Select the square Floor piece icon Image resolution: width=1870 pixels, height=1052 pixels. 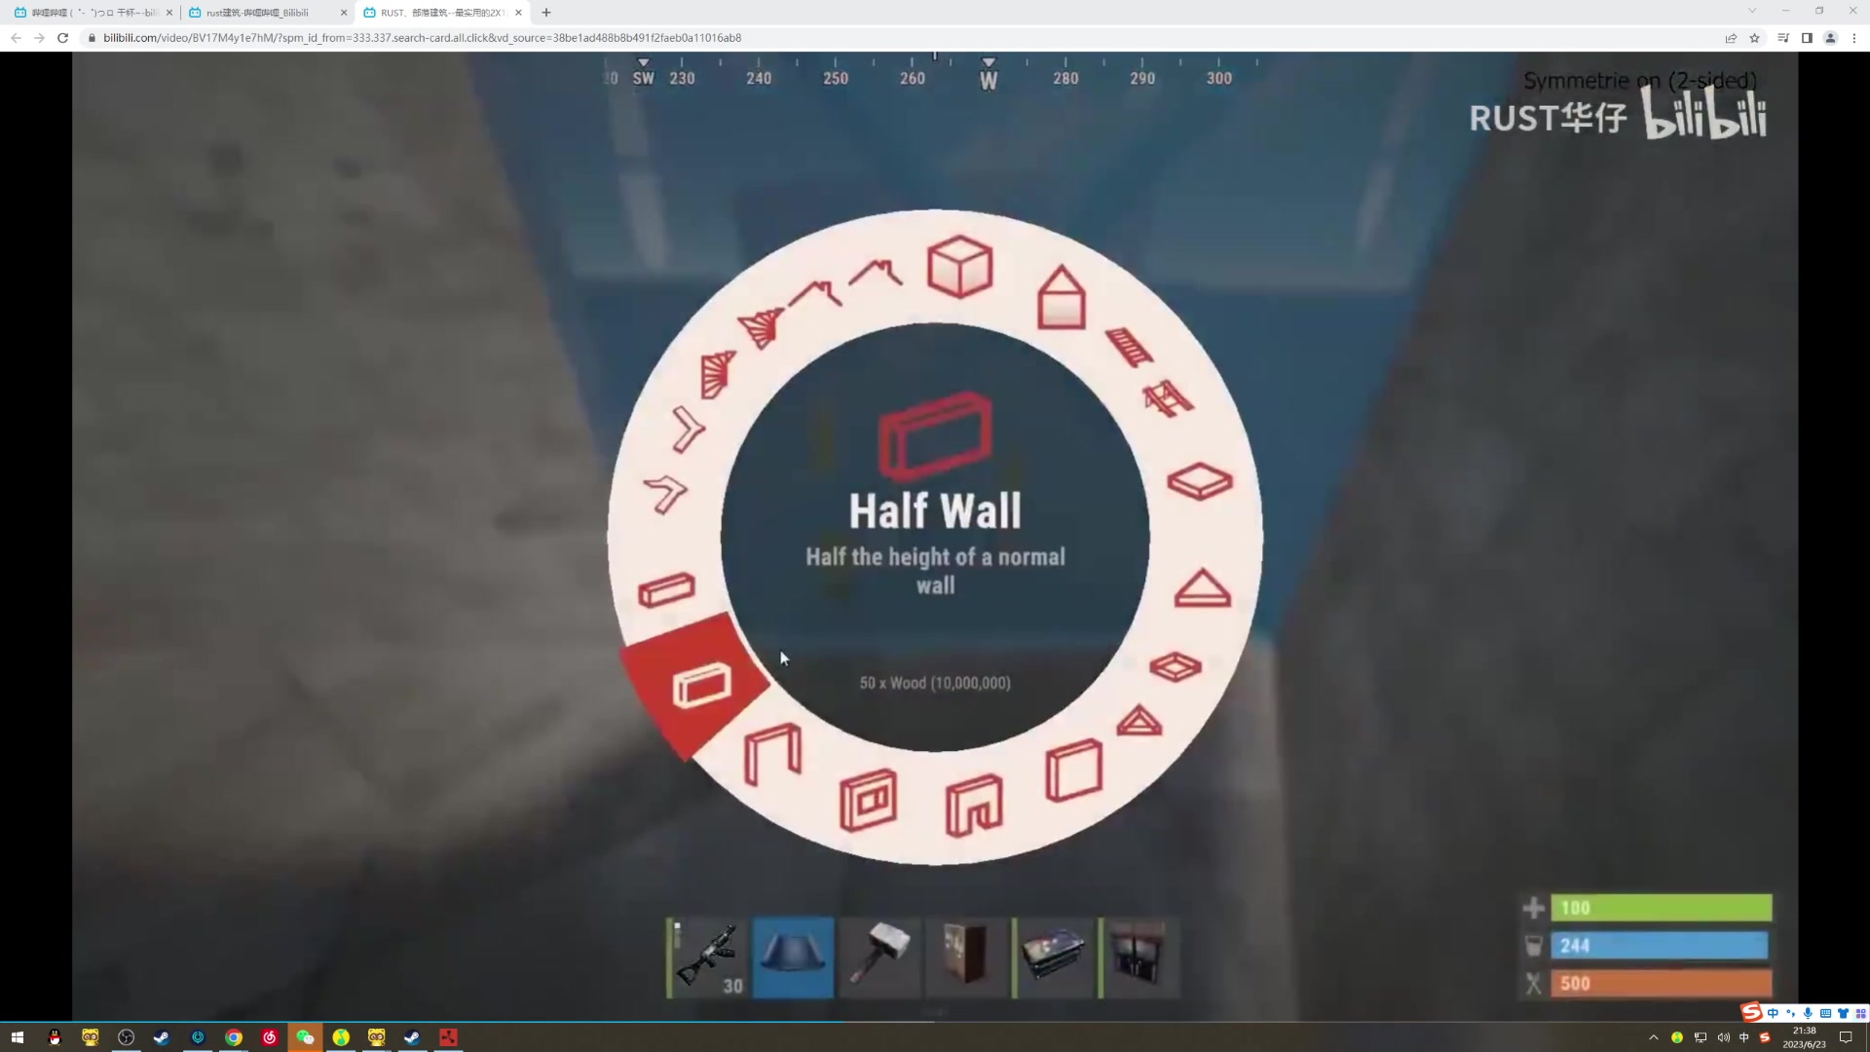point(1200,481)
